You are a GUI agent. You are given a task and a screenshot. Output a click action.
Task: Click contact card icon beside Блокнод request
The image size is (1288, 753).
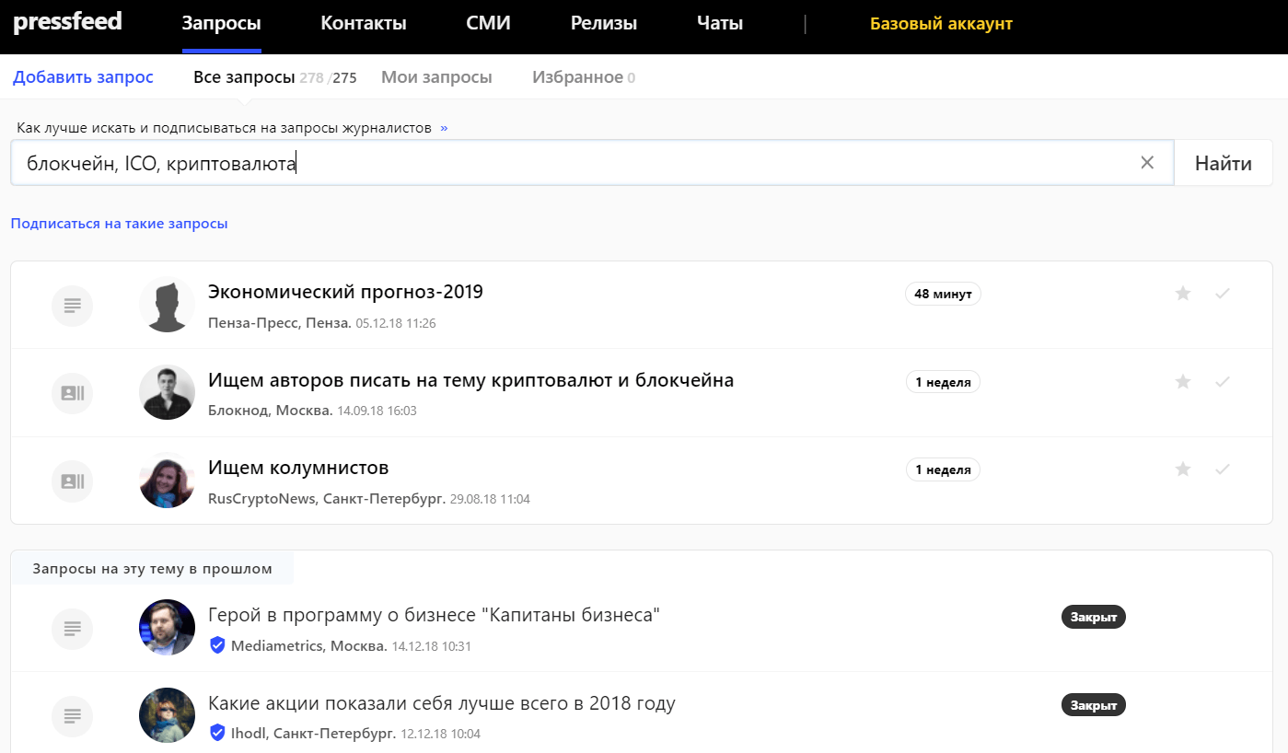[x=73, y=393]
